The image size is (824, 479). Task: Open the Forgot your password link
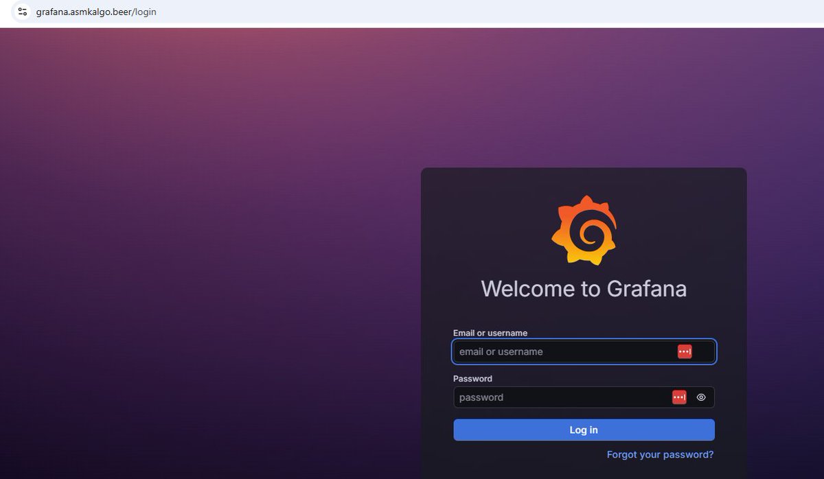(660, 454)
